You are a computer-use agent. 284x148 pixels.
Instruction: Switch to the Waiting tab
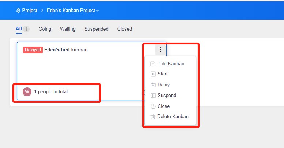click(x=68, y=29)
